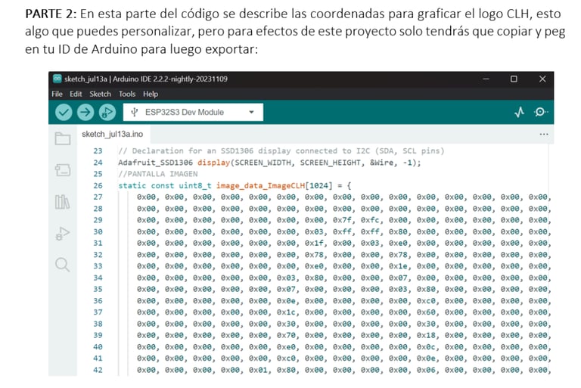The height and width of the screenshot is (388, 581).
Task: Click the 0xfc value on line 29
Action: point(370,220)
